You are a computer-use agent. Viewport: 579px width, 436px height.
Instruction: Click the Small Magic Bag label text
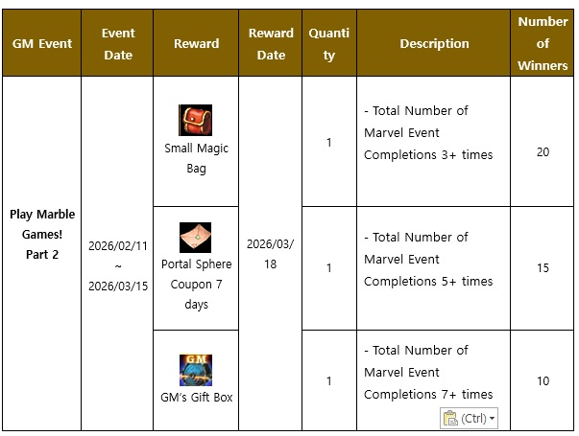(x=196, y=159)
